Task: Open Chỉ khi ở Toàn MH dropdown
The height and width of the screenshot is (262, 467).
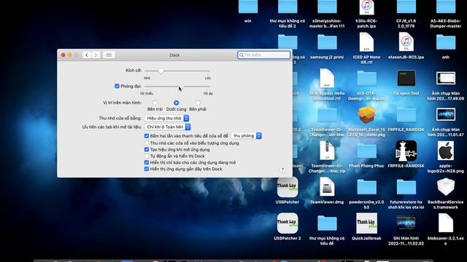Action: [x=167, y=127]
